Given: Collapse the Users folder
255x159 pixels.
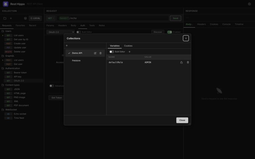Looking at the screenshot, I should [8, 31].
